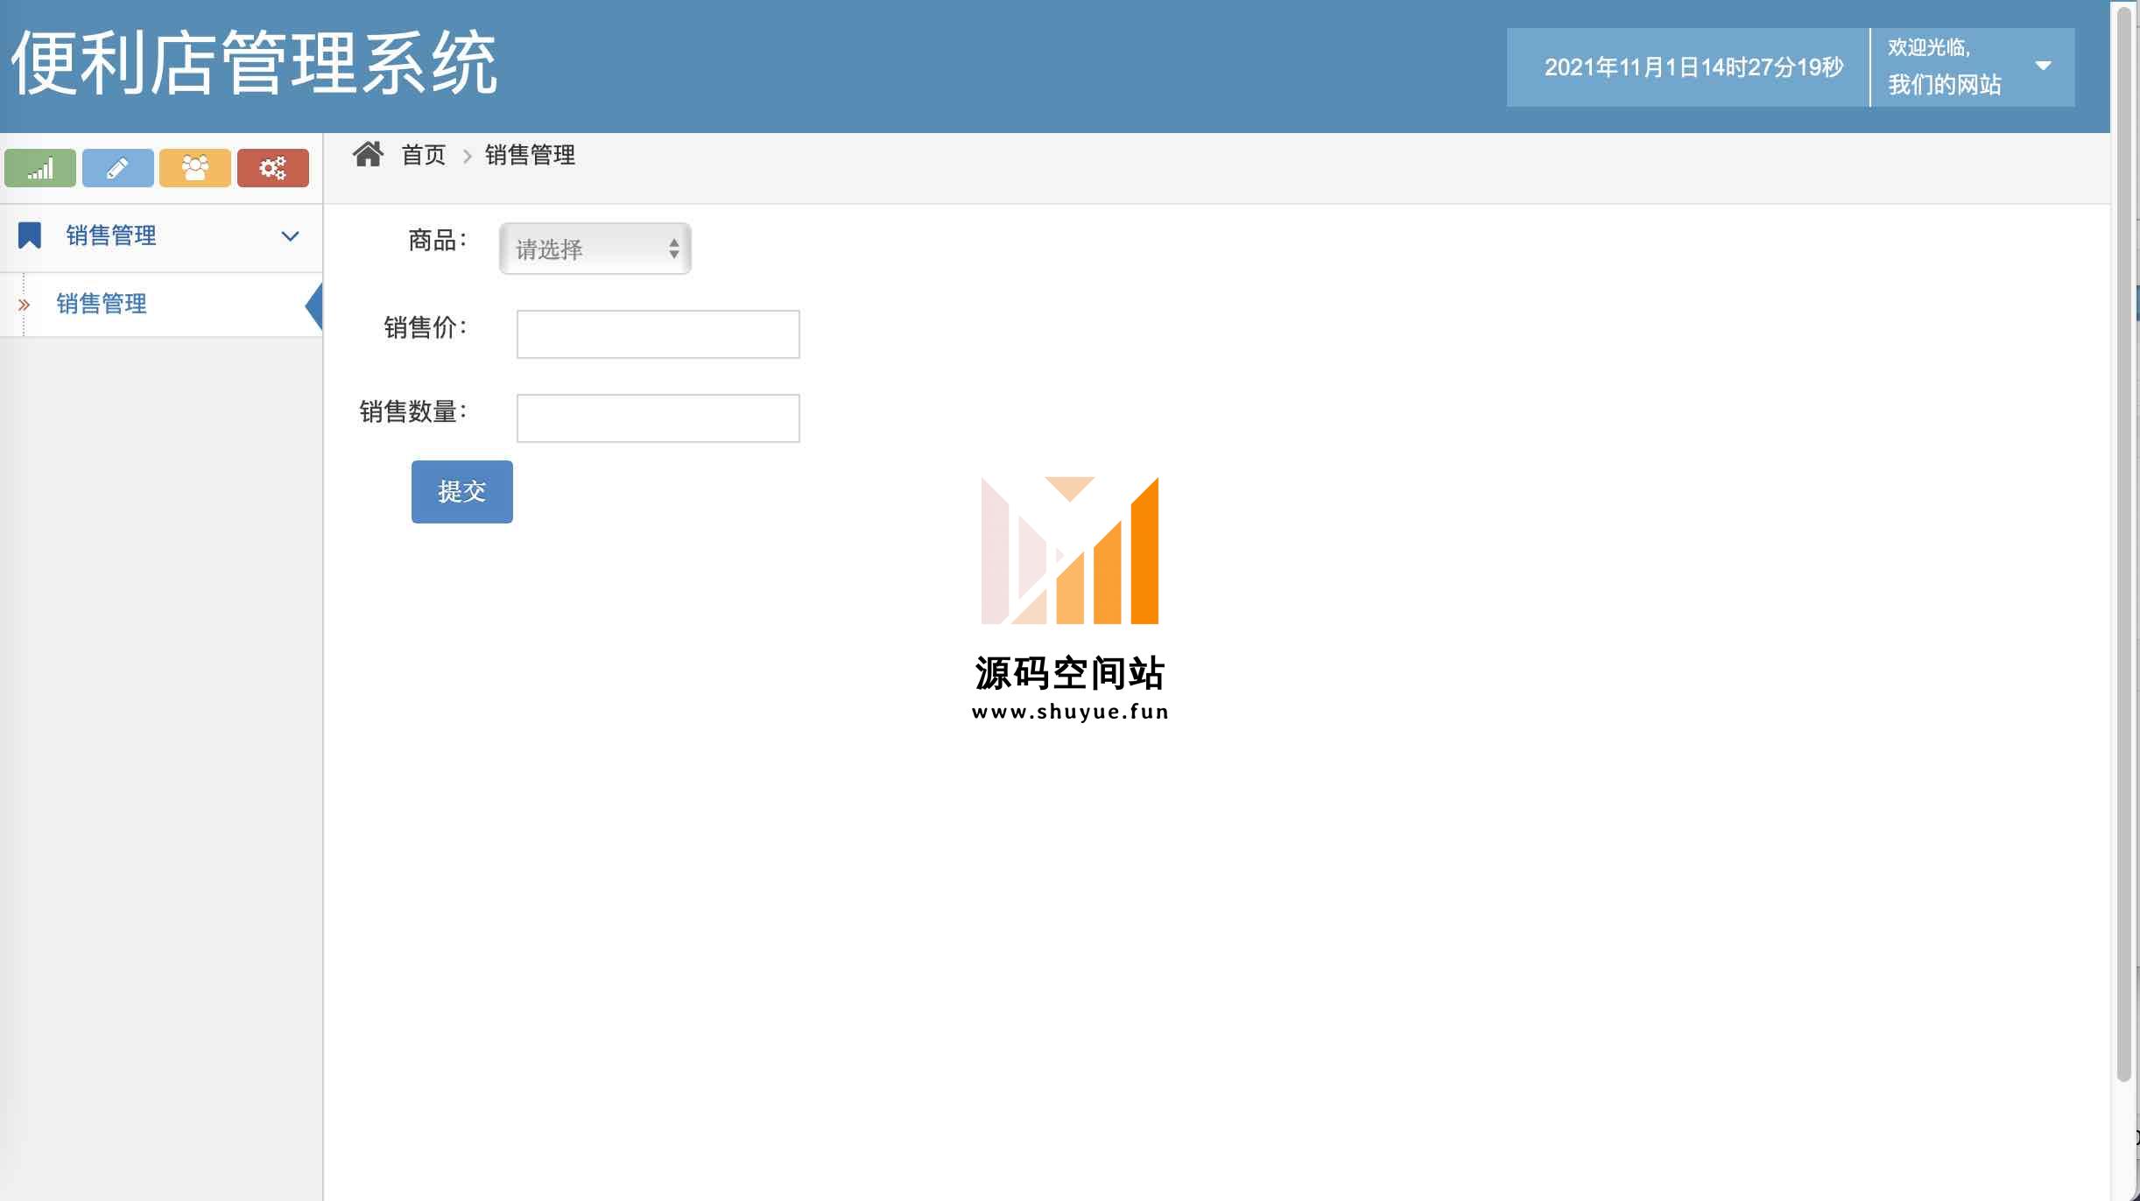
Task: Click the 销售管理 parent menu label
Action: (111, 235)
